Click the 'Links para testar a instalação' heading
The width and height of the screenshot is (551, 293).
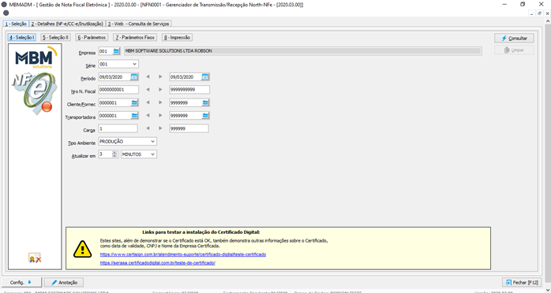coord(201,232)
